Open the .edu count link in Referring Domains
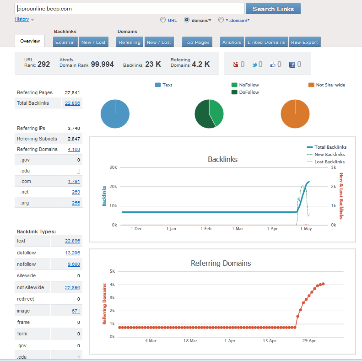 (x=79, y=171)
